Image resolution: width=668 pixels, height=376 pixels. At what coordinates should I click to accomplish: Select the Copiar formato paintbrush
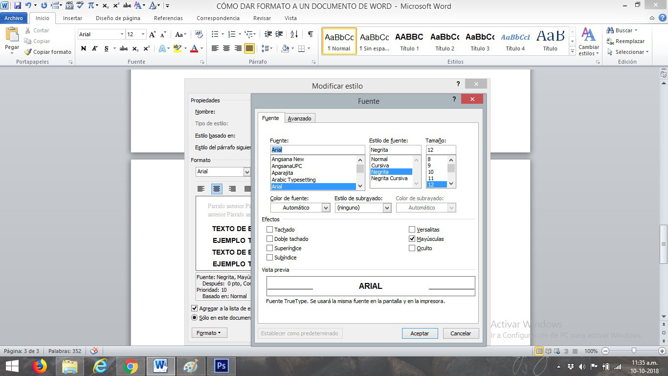pos(48,52)
